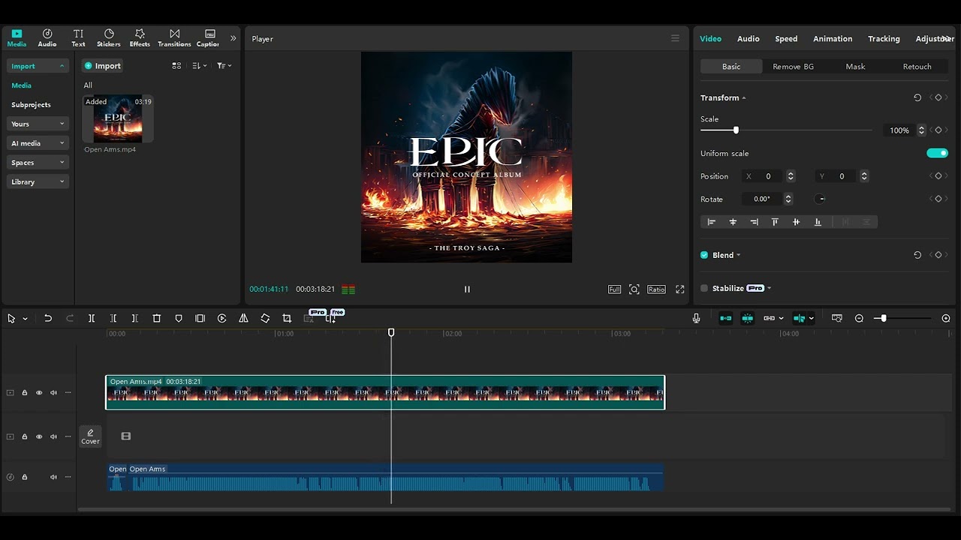Screen dimensions: 961x540
Task: Switch to the Speed tab
Action: click(x=786, y=39)
